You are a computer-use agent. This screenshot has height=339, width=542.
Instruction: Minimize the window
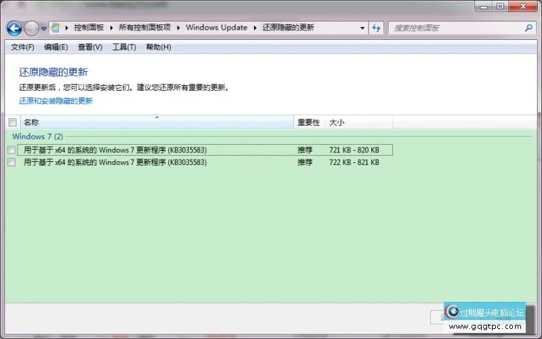pyautogui.click(x=484, y=6)
